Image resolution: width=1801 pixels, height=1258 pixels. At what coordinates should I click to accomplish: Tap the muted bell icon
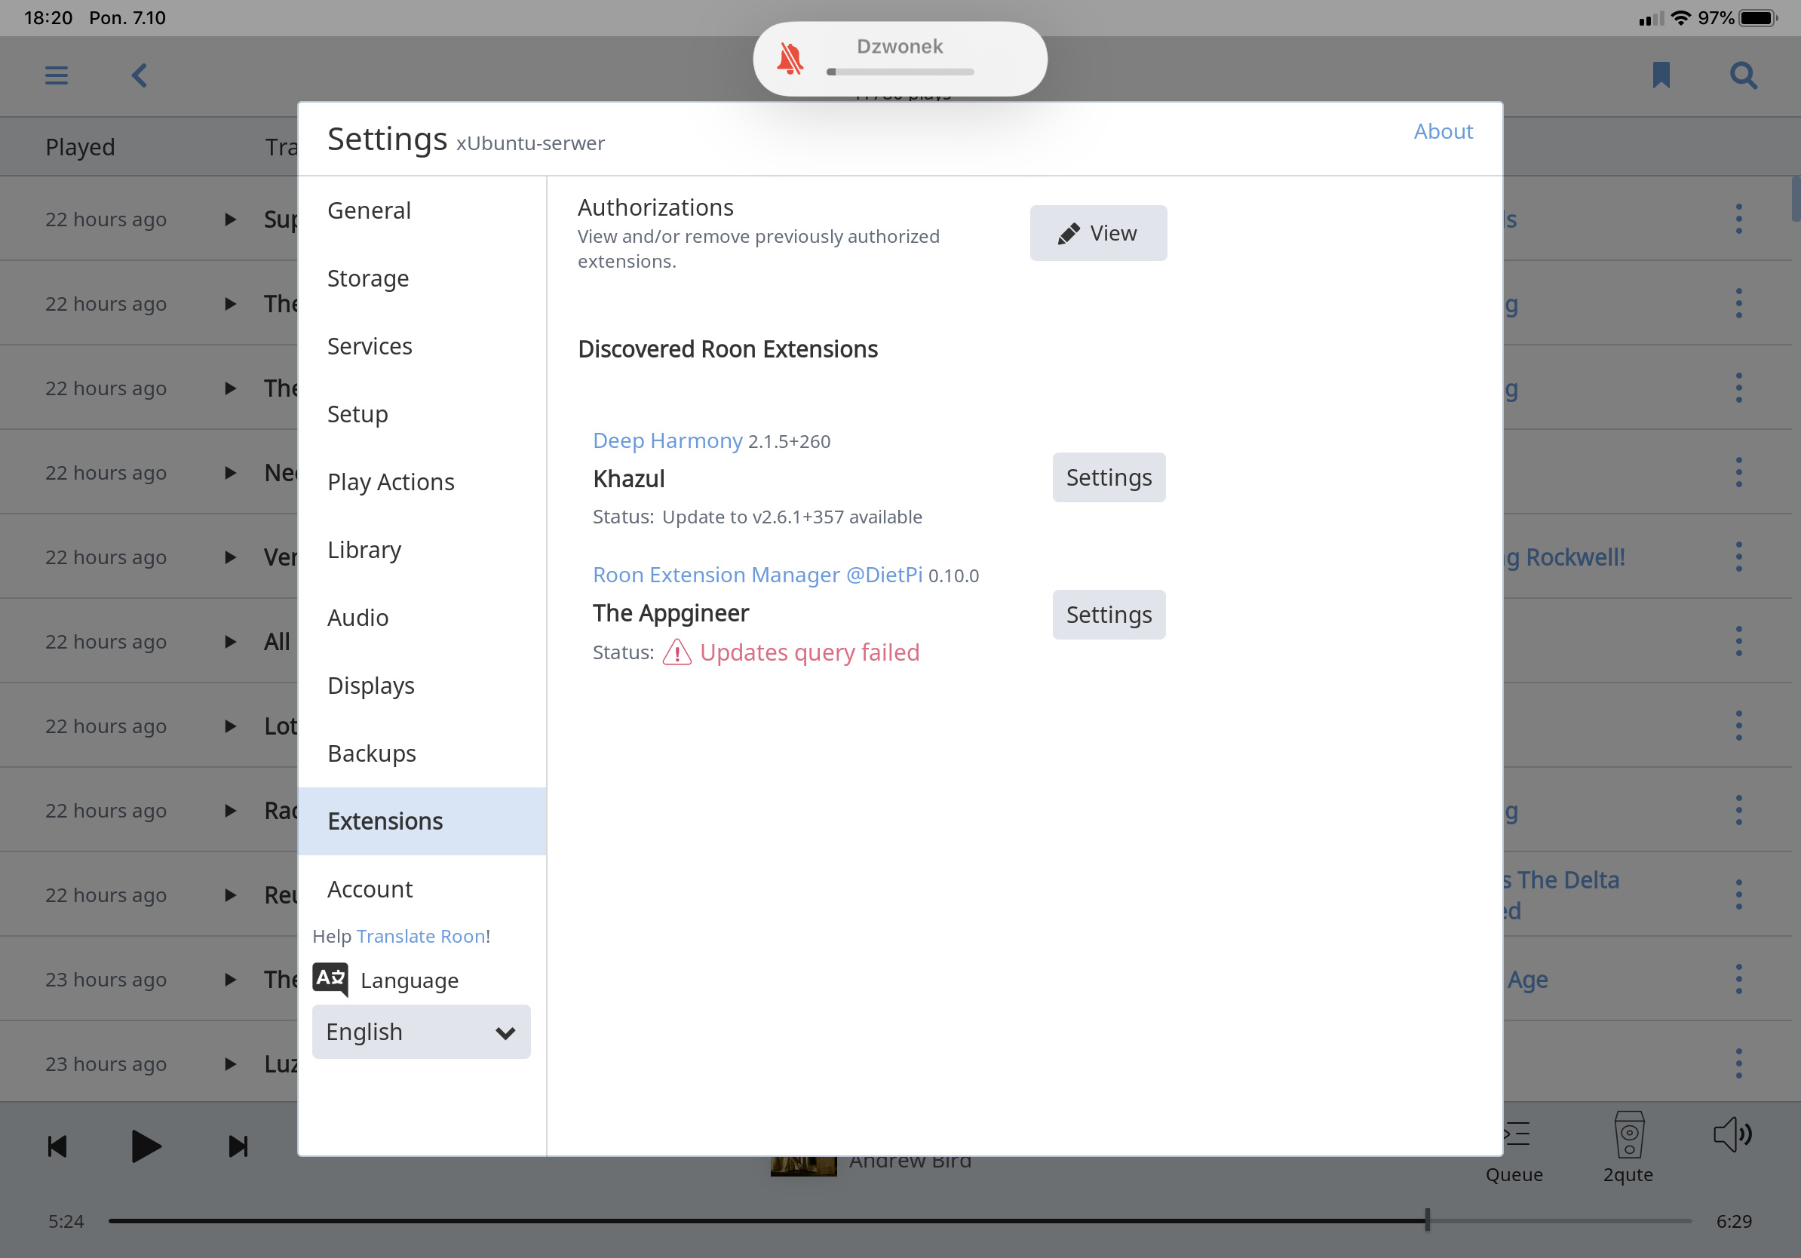pos(790,59)
